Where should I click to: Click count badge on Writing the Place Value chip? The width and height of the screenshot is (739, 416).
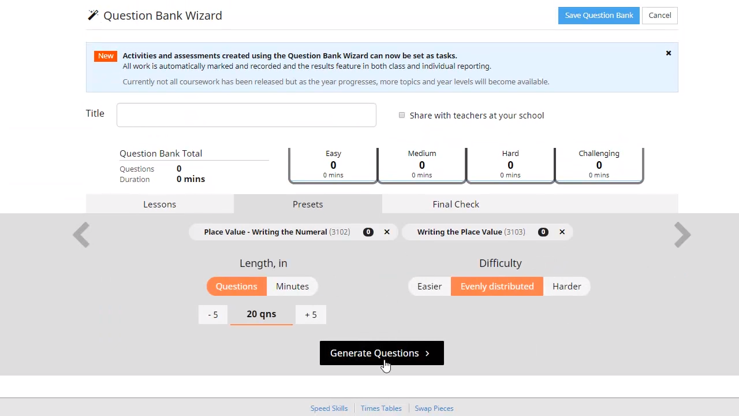click(x=543, y=232)
